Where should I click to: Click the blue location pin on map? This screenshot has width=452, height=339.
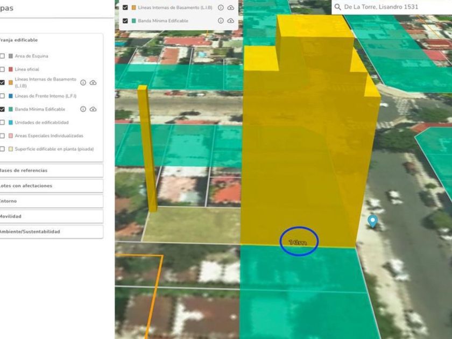(x=372, y=221)
